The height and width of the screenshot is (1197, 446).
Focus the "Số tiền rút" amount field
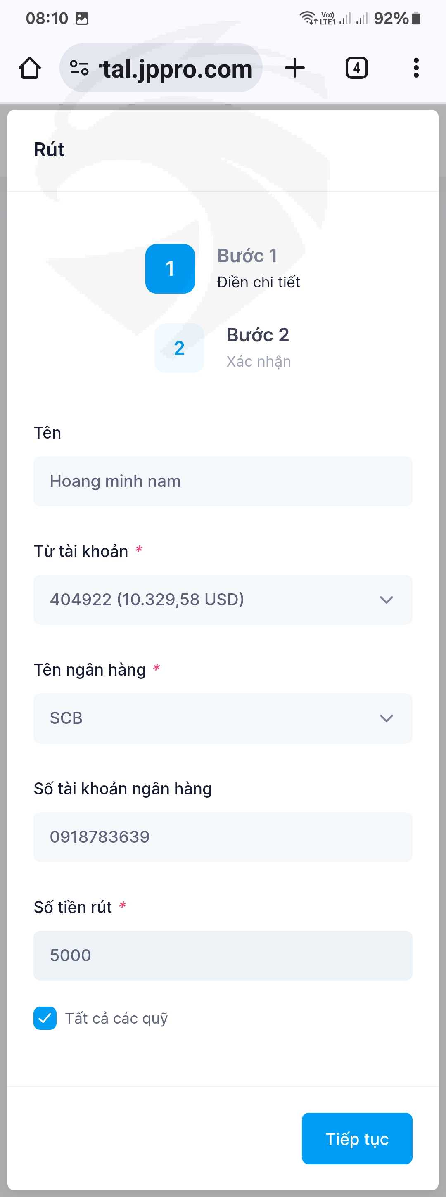(222, 955)
